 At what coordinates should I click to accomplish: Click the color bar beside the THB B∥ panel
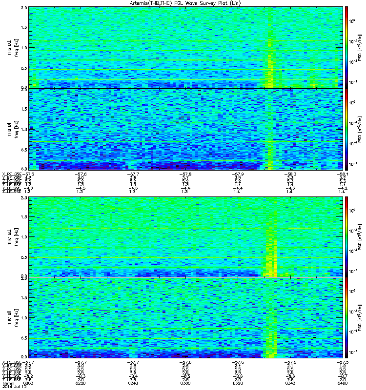346,129
